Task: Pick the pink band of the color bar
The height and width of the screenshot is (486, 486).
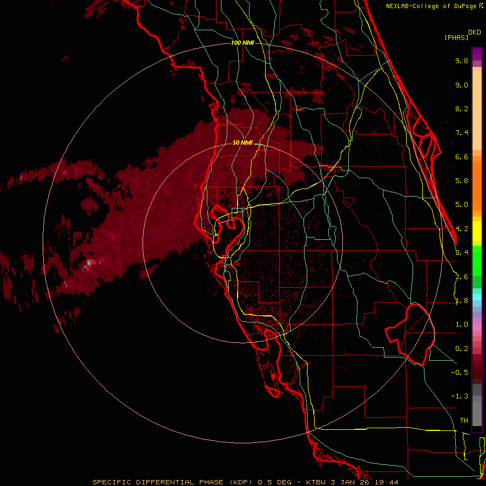Action: tap(477, 327)
